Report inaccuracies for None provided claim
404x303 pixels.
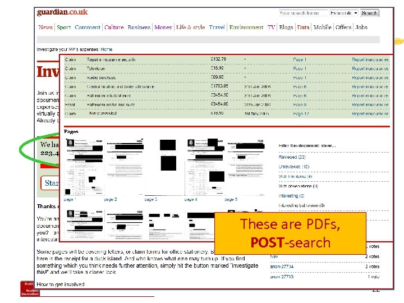370,113
